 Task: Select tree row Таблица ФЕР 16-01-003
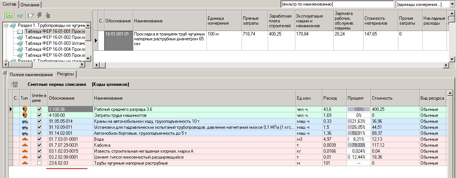[x=55, y=43]
